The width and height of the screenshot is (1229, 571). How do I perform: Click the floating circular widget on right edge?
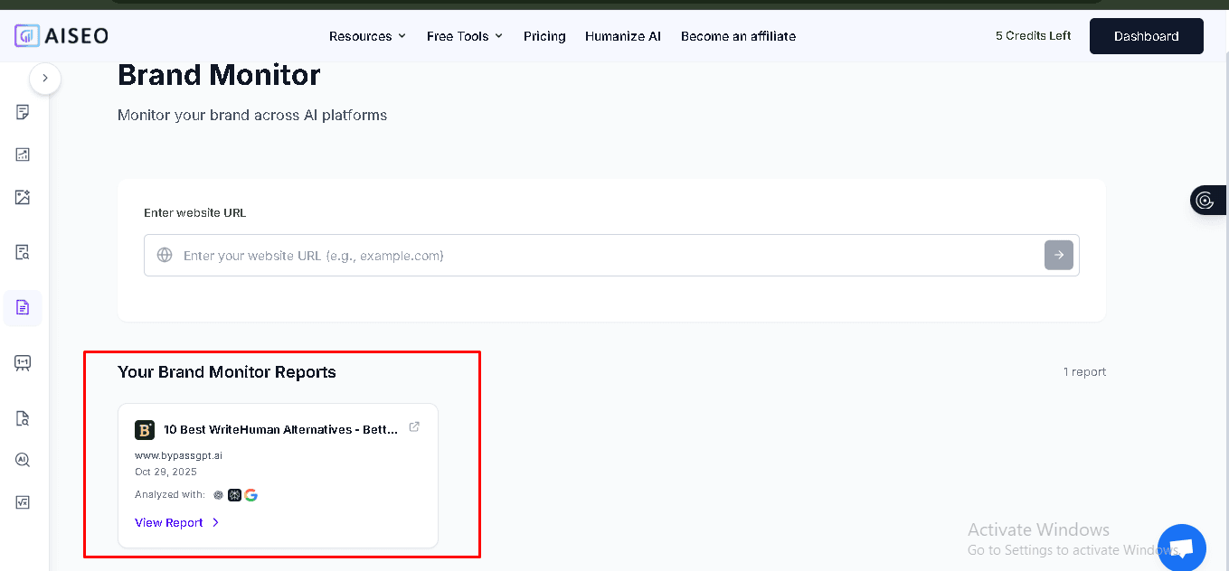coord(1205,201)
